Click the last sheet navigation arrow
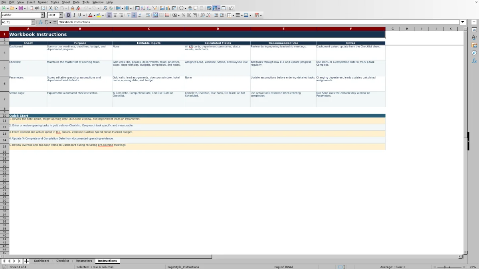This screenshot has width=479, height=269. pyautogui.click(x=20, y=261)
